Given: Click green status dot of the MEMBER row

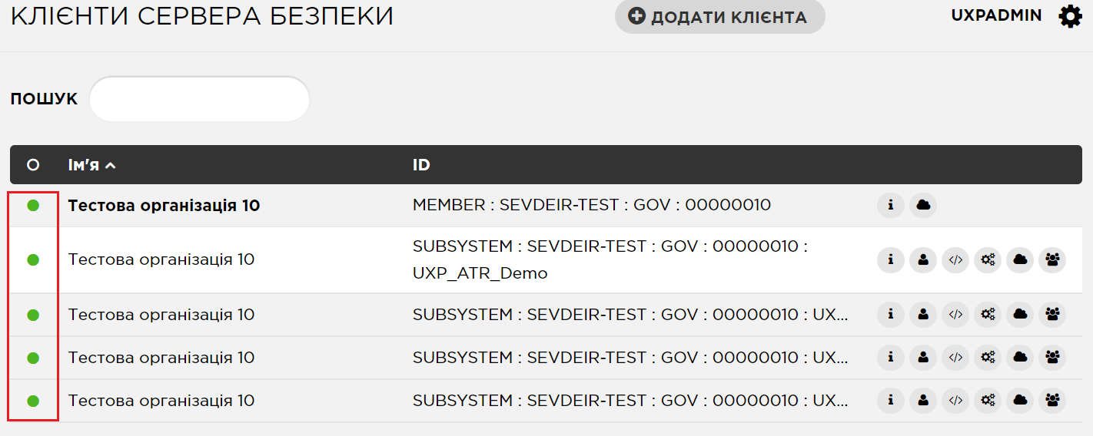Looking at the screenshot, I should click(33, 205).
